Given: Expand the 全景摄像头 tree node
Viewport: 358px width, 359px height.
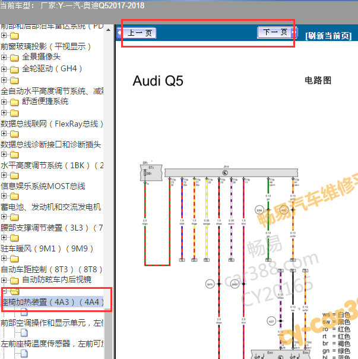Looking at the screenshot, I should click(4, 57).
